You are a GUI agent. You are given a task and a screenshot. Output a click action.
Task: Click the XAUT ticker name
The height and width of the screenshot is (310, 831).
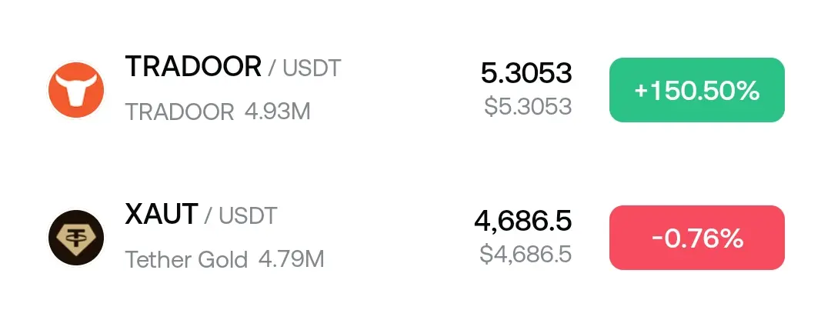pyautogui.click(x=161, y=215)
